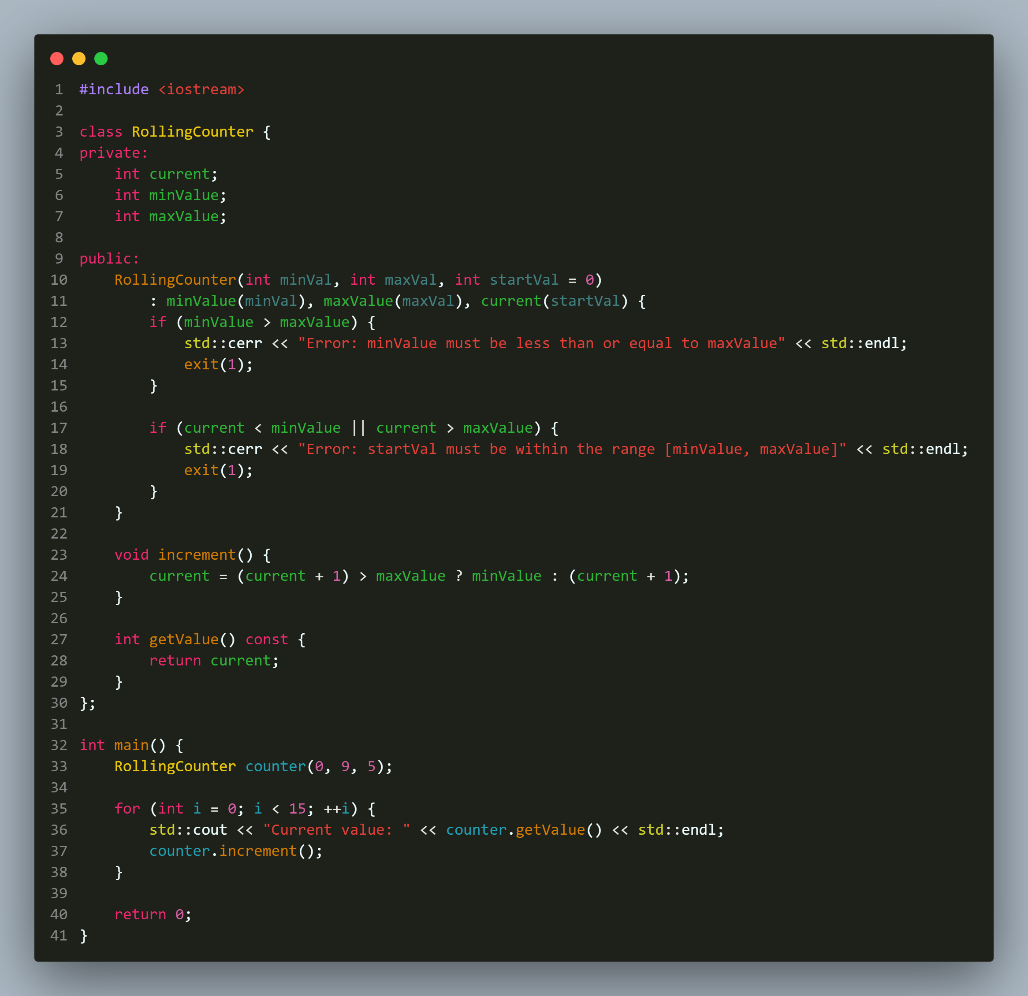Click 'const' keyword on line 27
The height and width of the screenshot is (996, 1028).
tap(266, 639)
